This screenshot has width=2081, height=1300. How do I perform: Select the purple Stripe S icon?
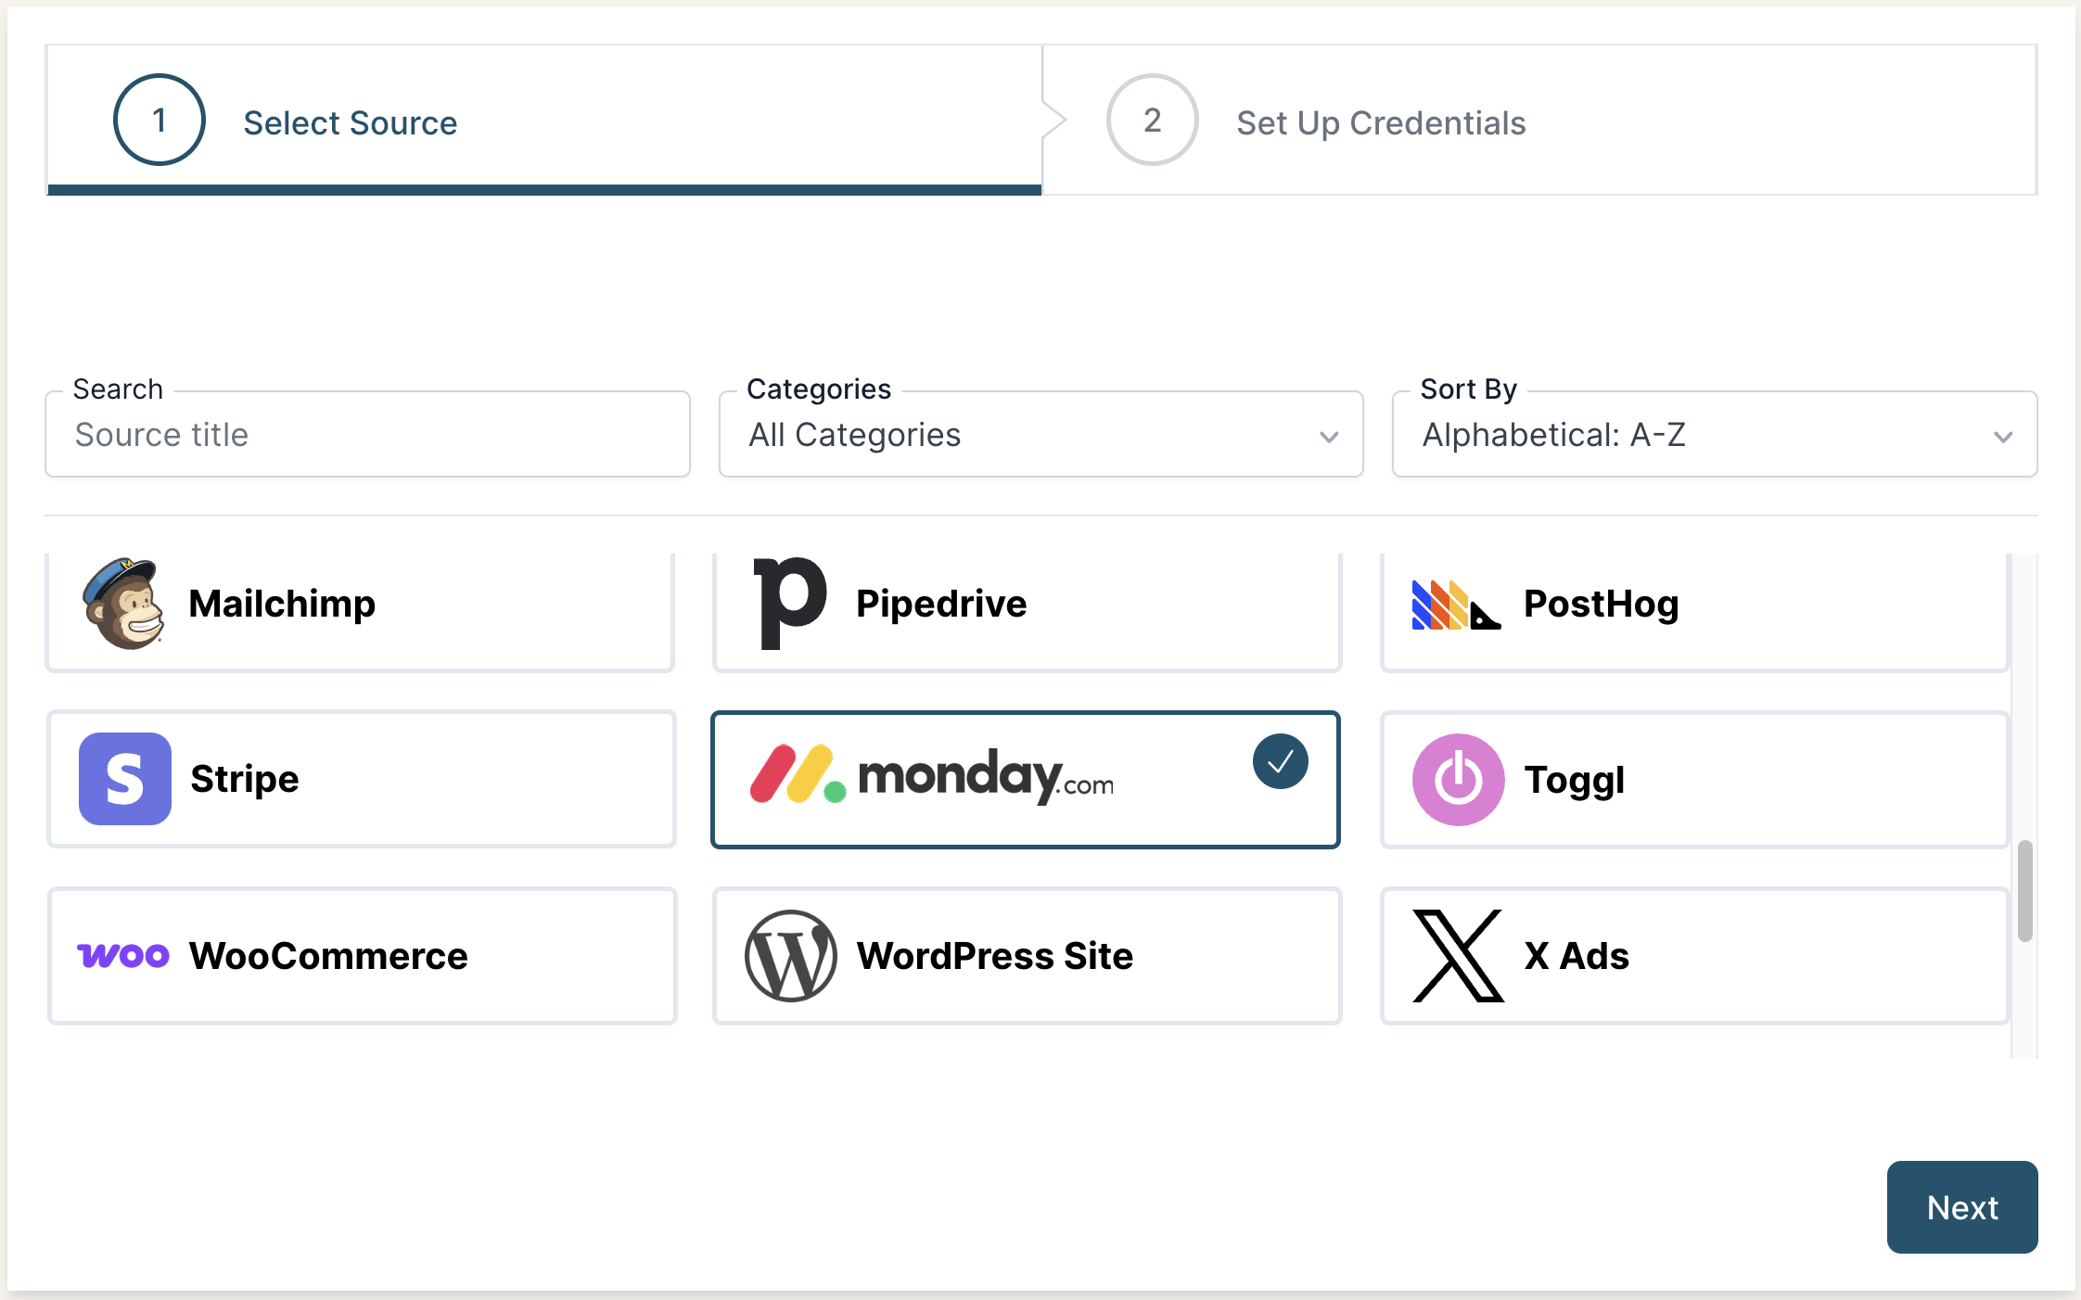point(125,779)
